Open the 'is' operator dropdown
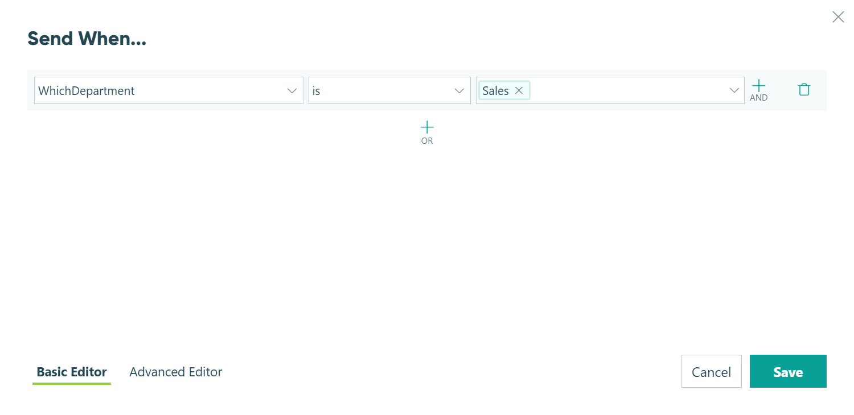 pyautogui.click(x=389, y=90)
